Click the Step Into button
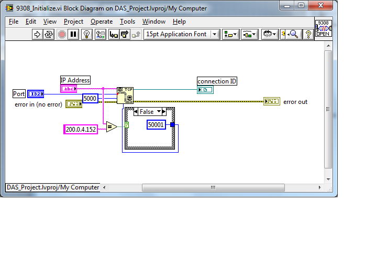387x254 pixels. (x=113, y=34)
